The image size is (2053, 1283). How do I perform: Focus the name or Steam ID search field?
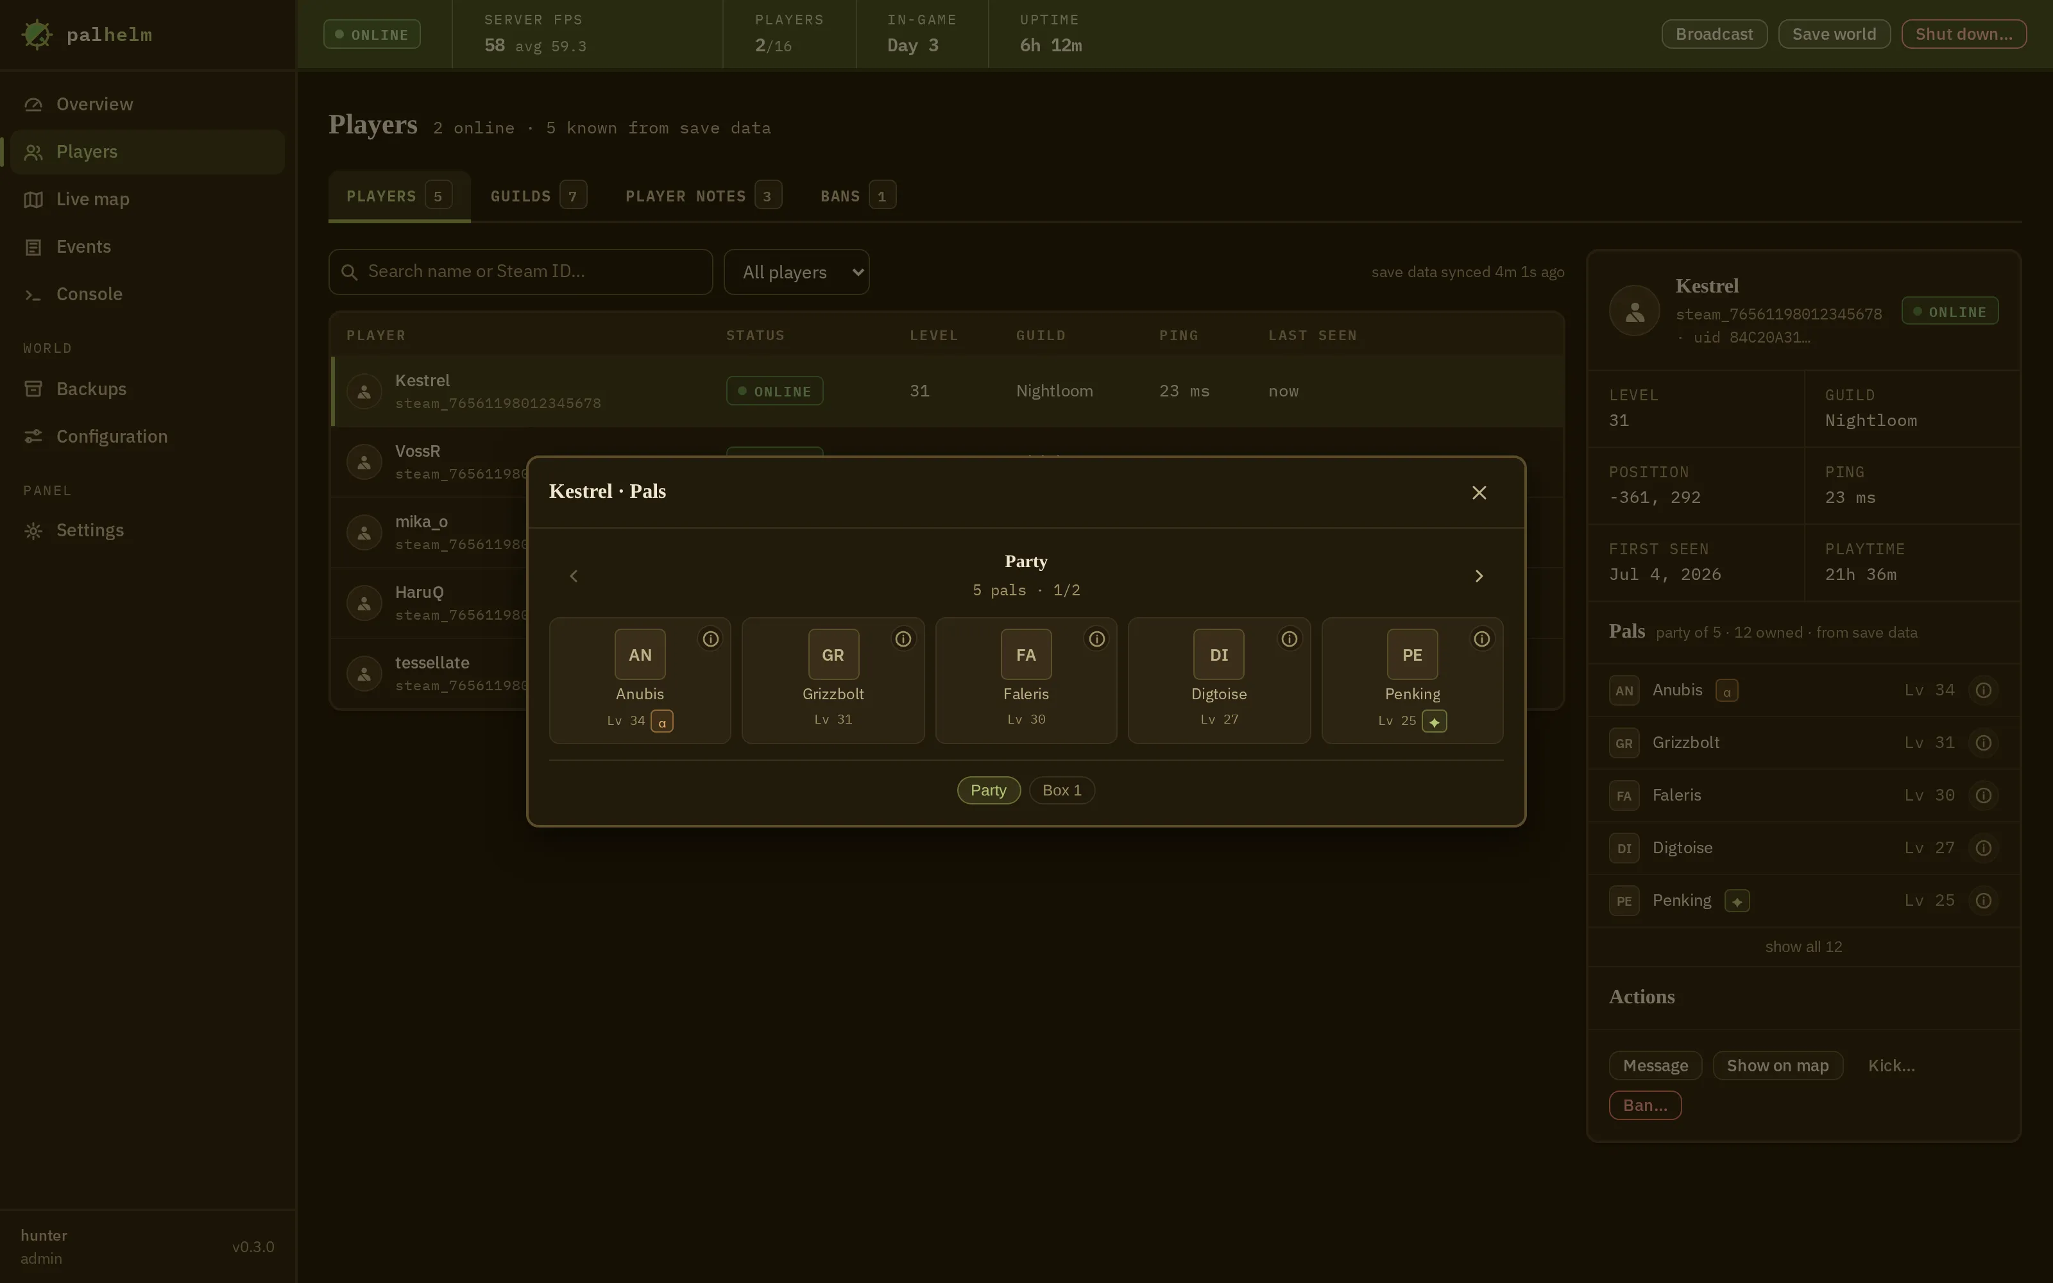[521, 273]
